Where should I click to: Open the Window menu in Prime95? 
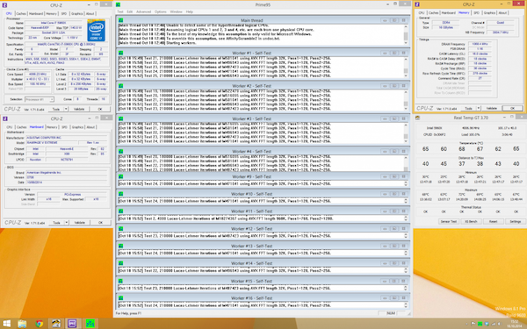click(177, 11)
